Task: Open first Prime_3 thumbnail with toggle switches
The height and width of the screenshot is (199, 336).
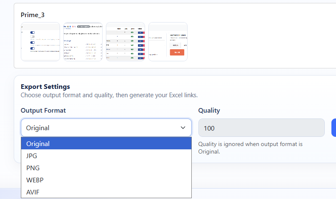Action: click(x=40, y=42)
